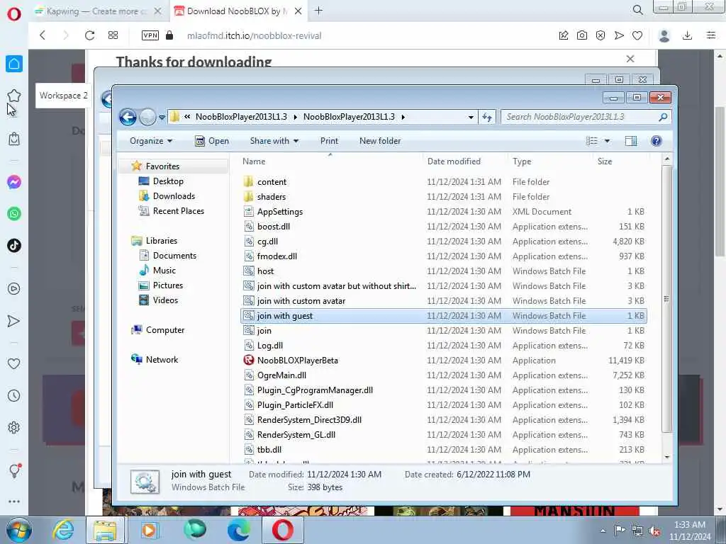Image resolution: width=726 pixels, height=544 pixels.
Task: Click the Opera sidebar home icon
Action: (14, 64)
